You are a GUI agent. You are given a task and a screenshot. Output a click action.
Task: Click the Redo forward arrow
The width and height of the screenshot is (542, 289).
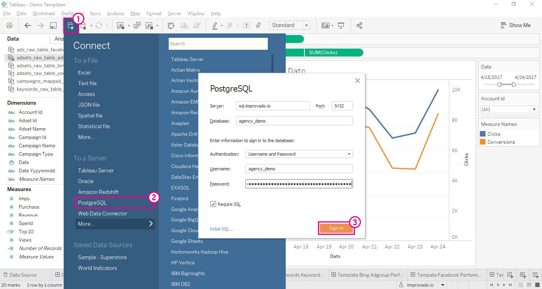(40, 25)
